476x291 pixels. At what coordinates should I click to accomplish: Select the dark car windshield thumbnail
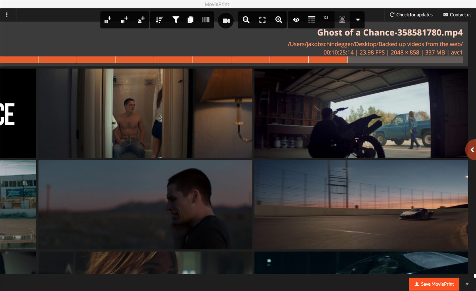361,263
